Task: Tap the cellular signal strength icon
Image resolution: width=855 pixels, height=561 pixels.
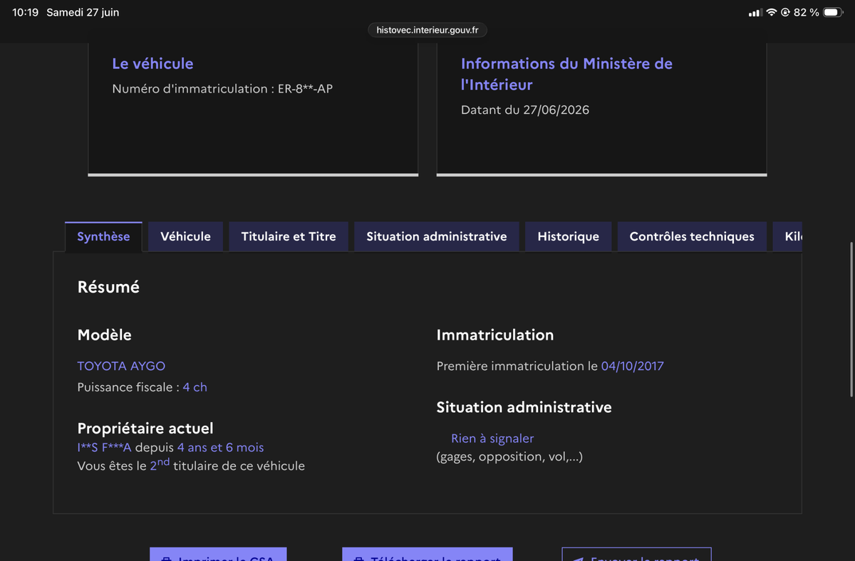Action: coord(756,13)
